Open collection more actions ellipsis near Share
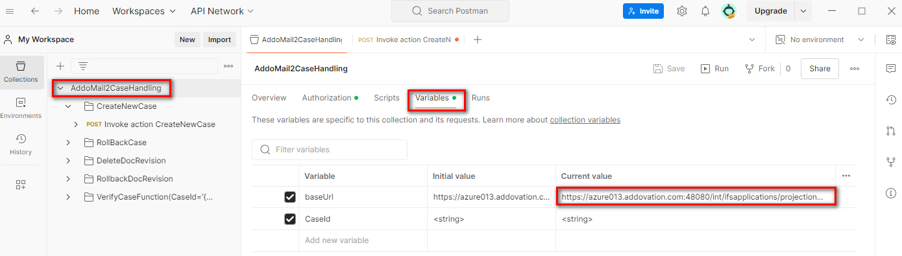Viewport: 902px width, 256px height. pyautogui.click(x=855, y=69)
